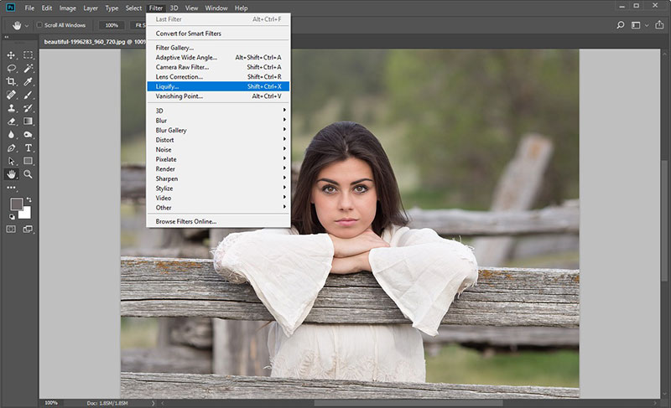
Task: Expand the Blur filter submenu
Action: [218, 121]
